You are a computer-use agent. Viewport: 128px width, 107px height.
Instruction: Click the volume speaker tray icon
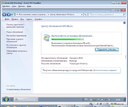pos(110,100)
